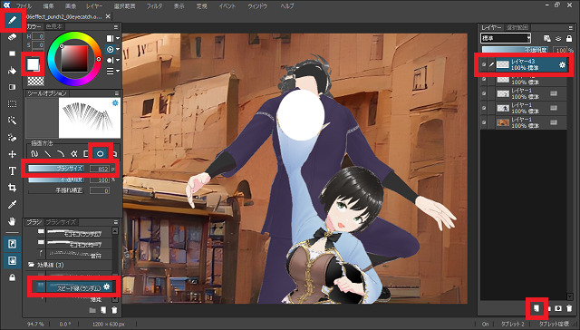Hide the layer with orange background thumbnail

tap(484, 122)
